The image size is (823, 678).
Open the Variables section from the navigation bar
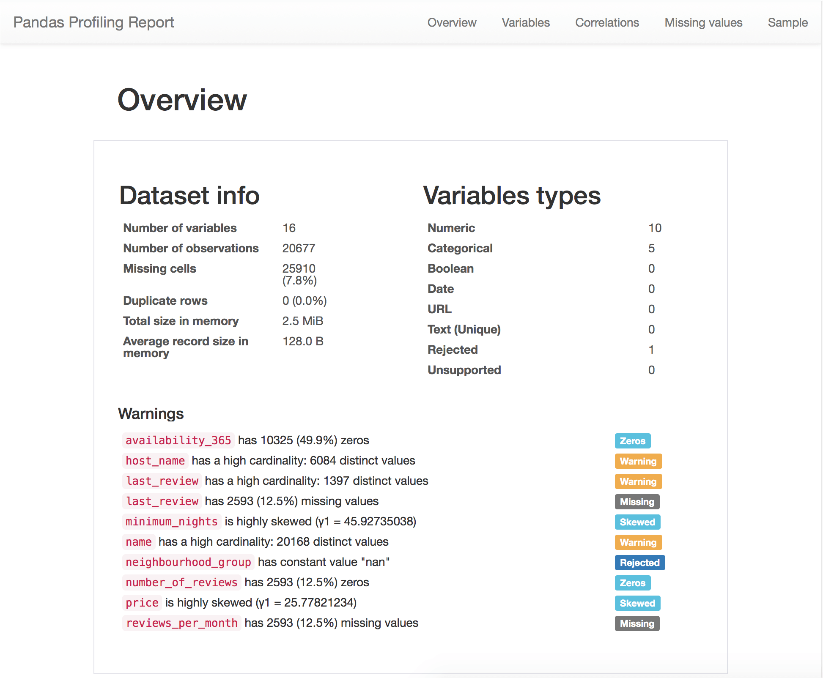[x=525, y=22]
